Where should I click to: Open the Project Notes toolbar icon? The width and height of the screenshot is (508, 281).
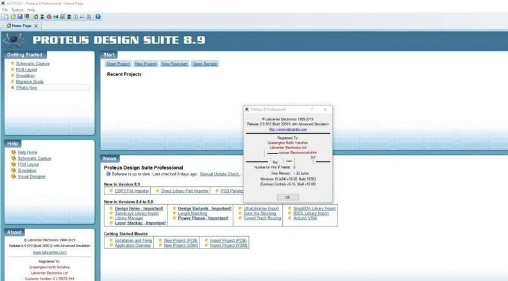89,17
